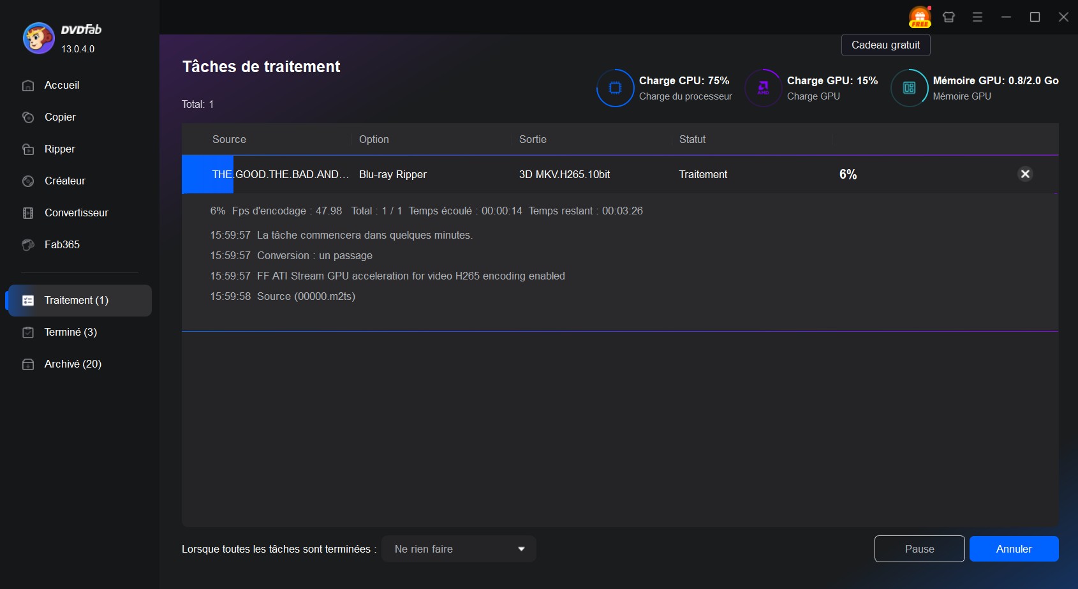Screen dimensions: 1078x589
Task: Click Mémoire GPU: 0.8/2.0 Go label
Action: [x=996, y=81]
